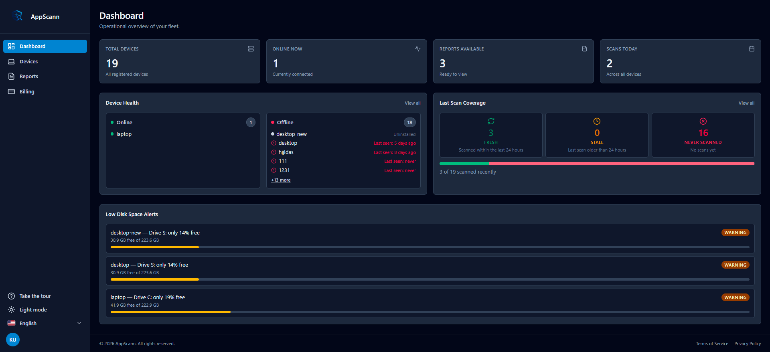770x352 pixels.
Task: Click desktop-new Drive S disk usage bar
Action: point(430,247)
